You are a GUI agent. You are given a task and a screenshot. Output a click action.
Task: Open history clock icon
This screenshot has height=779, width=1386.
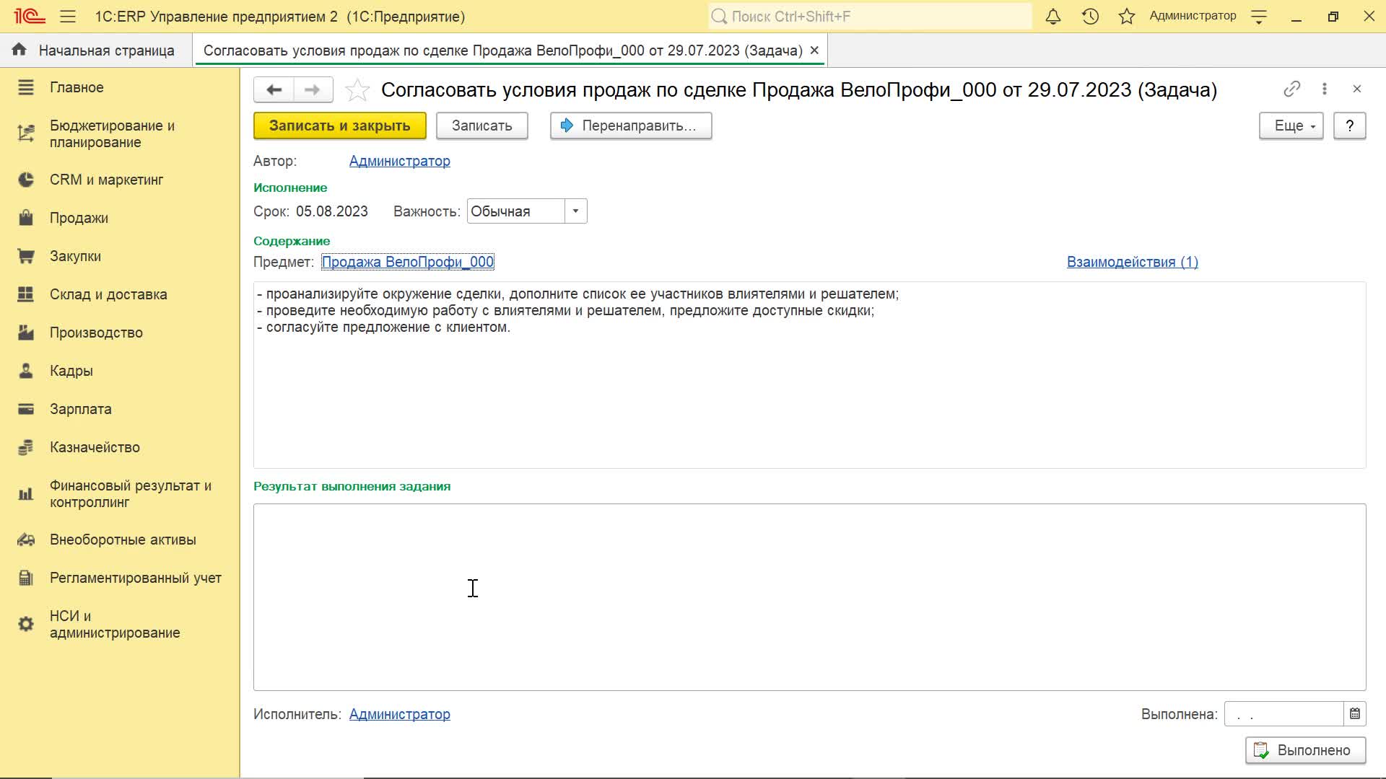[x=1090, y=16]
